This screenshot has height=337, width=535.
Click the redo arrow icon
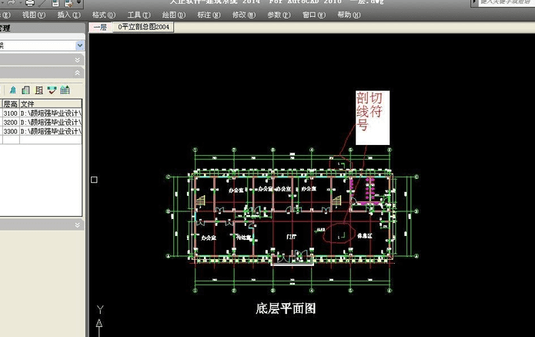(12, 2)
